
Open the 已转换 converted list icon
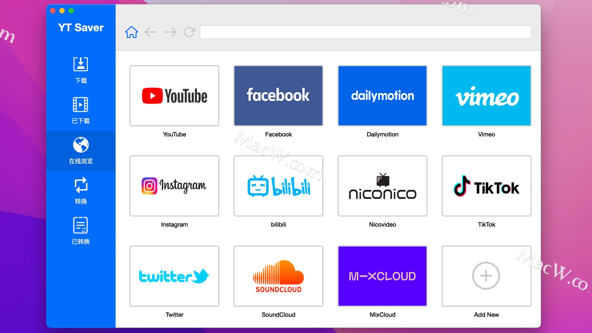[x=80, y=225]
